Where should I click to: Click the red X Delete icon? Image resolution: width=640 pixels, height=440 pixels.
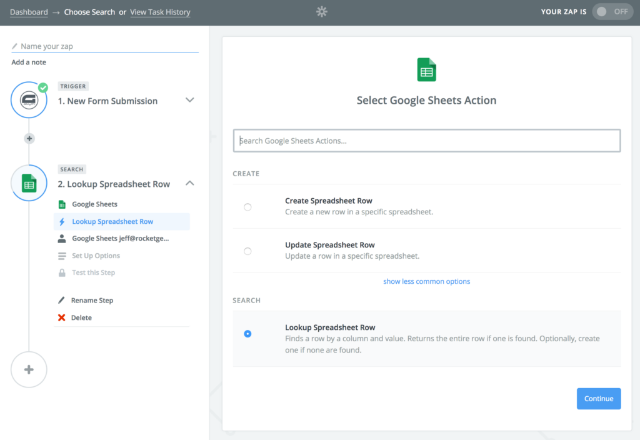click(x=62, y=317)
